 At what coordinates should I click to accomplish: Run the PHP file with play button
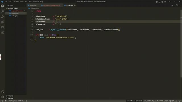click(x=172, y=5)
